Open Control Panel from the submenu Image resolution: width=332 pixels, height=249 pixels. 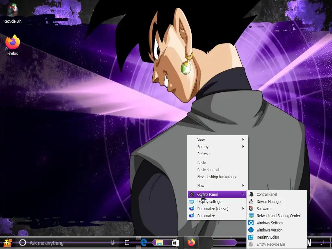pos(277,195)
